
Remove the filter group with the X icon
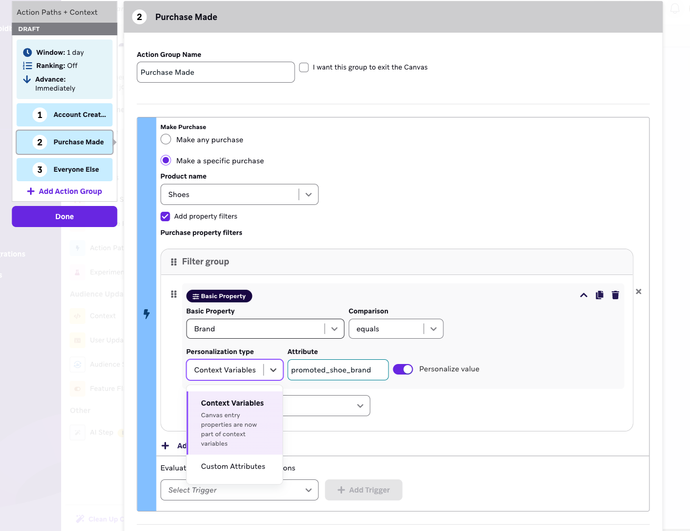638,291
